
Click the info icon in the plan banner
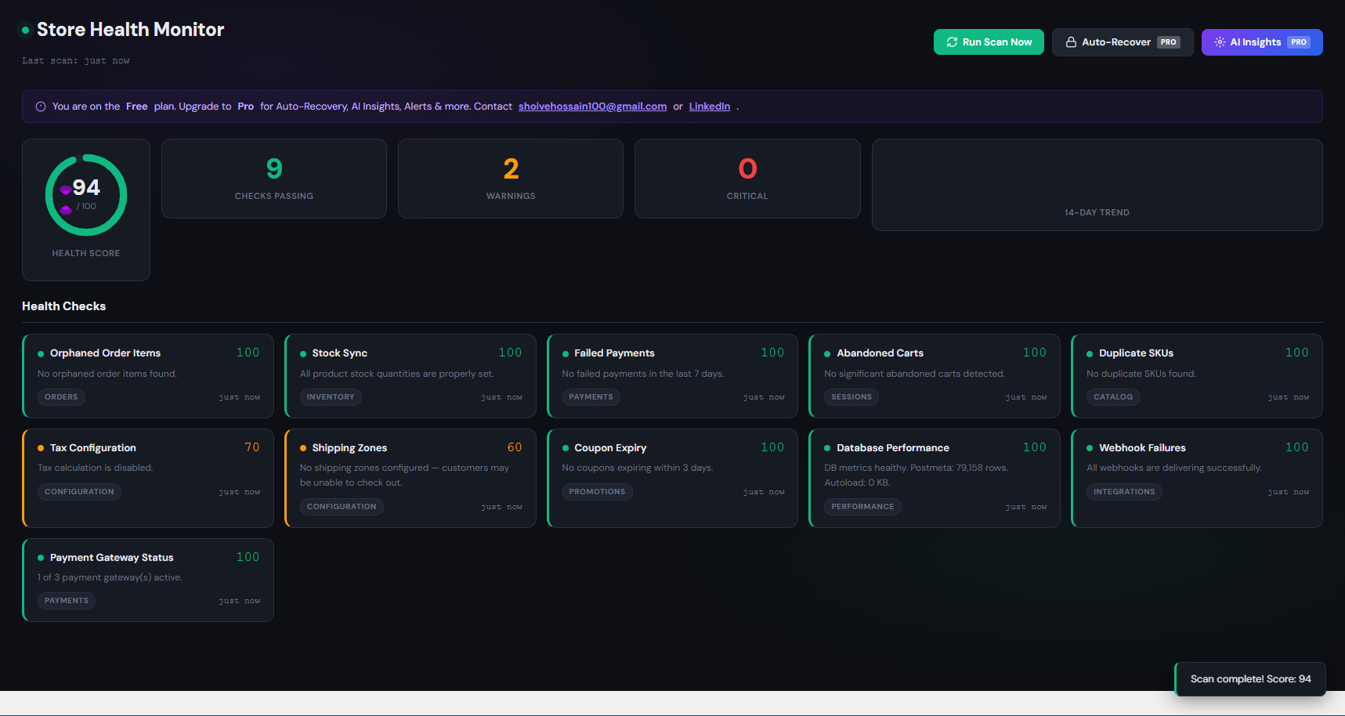pos(41,107)
